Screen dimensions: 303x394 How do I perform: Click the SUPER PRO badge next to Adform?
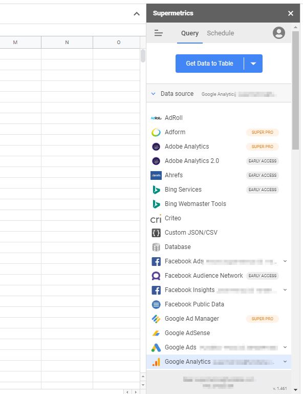pos(263,132)
